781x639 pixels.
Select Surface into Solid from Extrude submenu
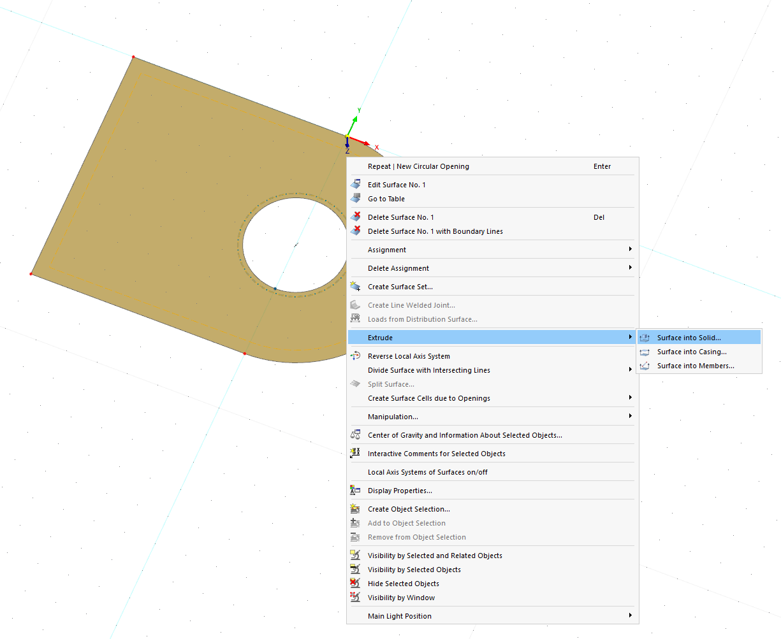coord(689,337)
